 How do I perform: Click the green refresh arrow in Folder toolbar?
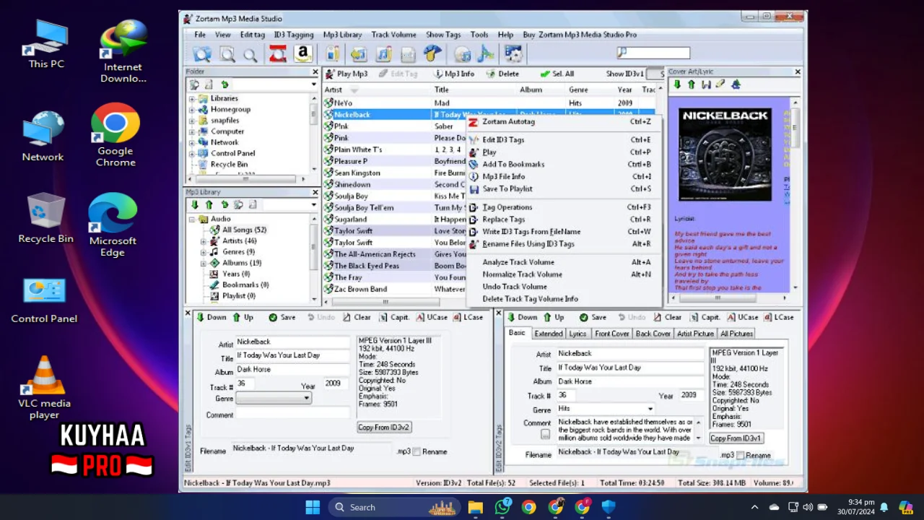tap(225, 84)
